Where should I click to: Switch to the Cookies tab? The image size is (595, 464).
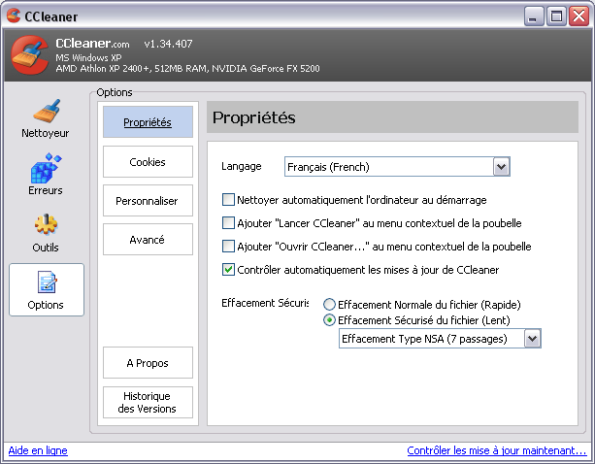tap(148, 162)
